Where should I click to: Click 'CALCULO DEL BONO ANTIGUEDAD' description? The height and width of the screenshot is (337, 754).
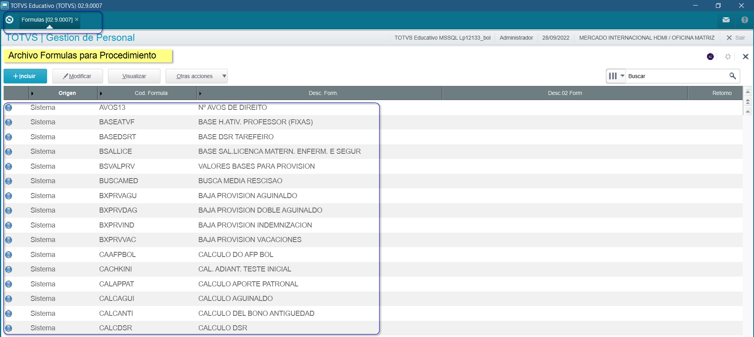pos(256,313)
